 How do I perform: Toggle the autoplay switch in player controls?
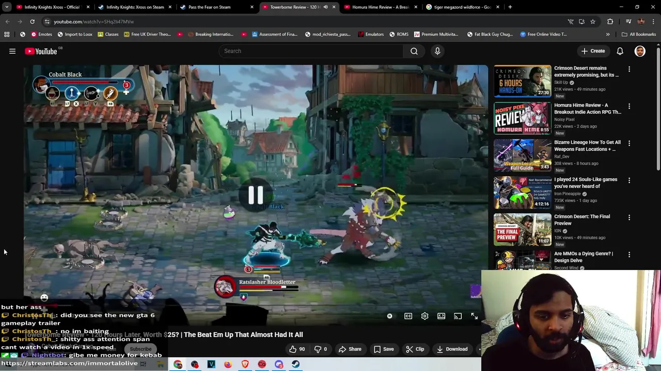tap(389, 316)
